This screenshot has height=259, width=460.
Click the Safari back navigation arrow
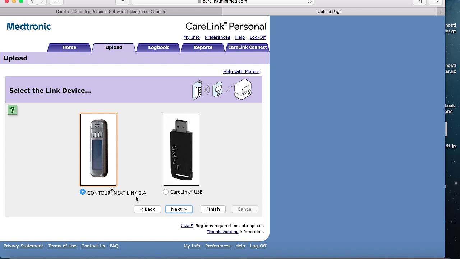click(32, 1)
